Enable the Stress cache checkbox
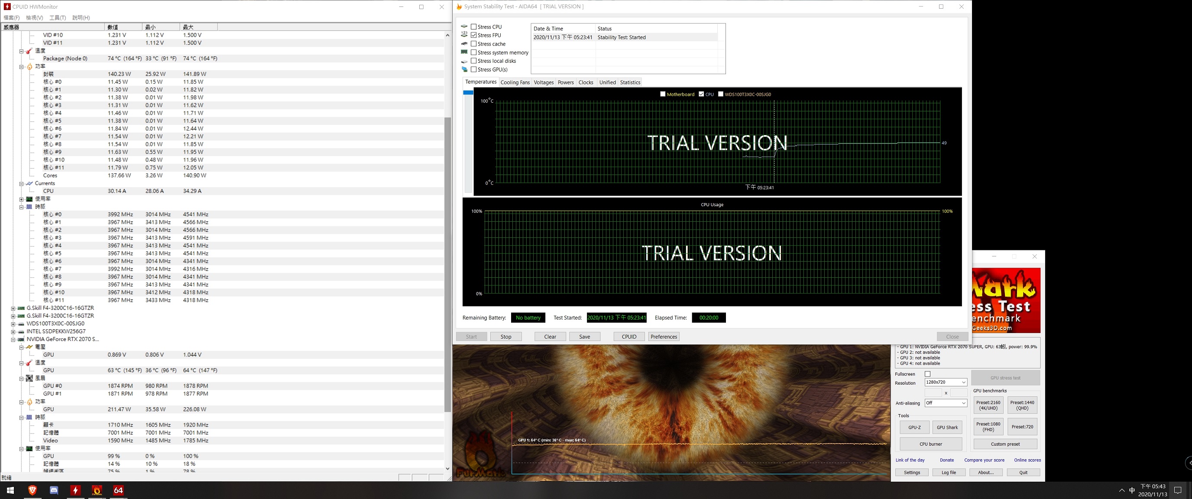The image size is (1192, 499). pyautogui.click(x=473, y=43)
